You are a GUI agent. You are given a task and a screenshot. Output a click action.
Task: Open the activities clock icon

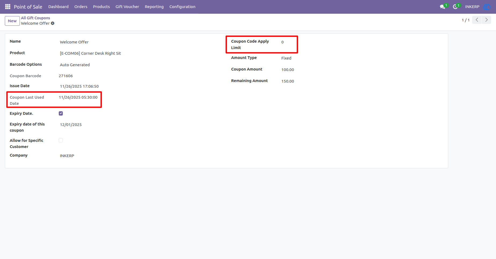(x=455, y=7)
